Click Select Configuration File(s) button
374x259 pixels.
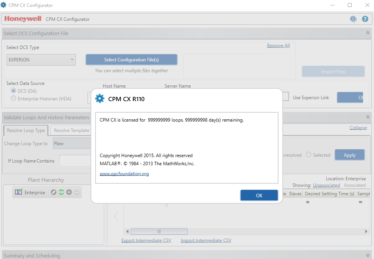pos(131,60)
